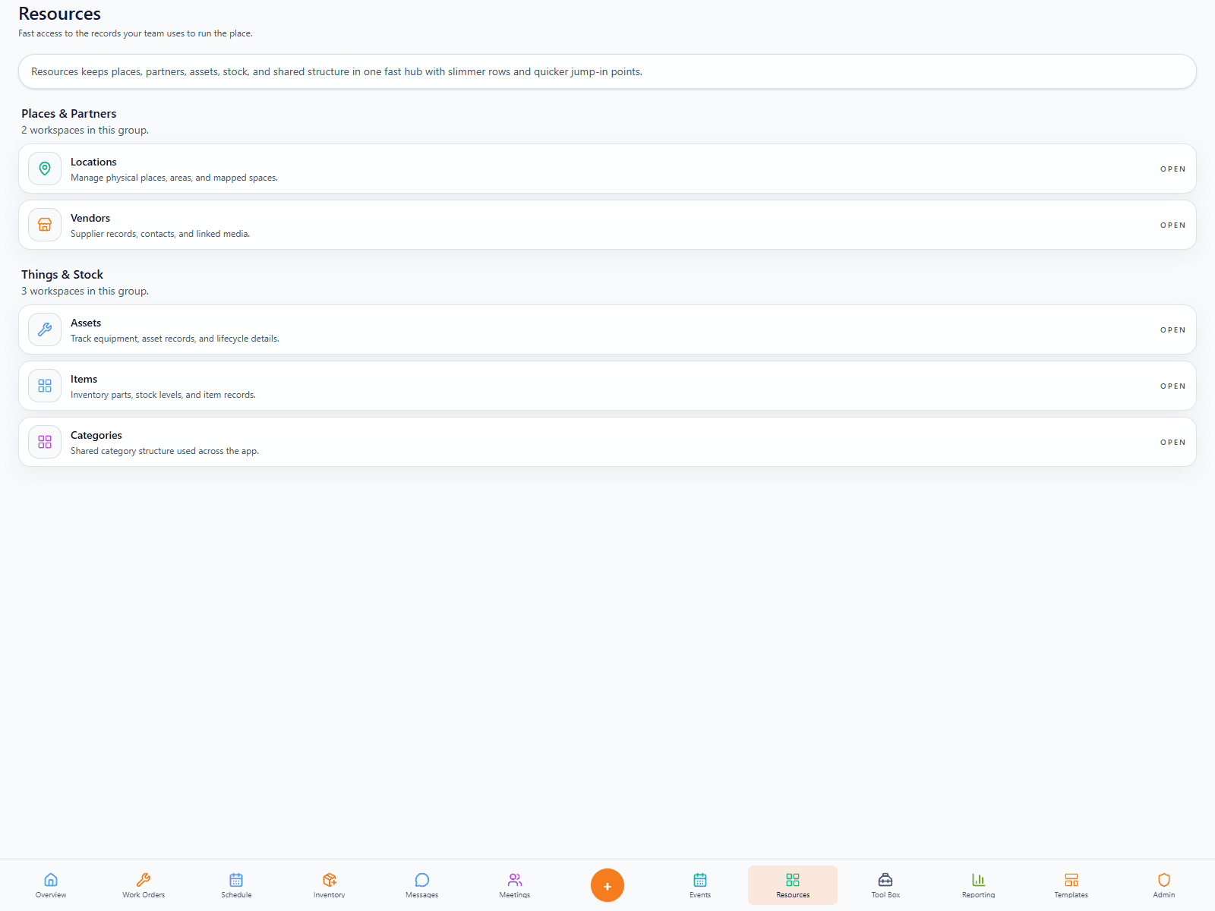Click the Vendors storefront icon
This screenshot has height=911, width=1215.
[44, 225]
